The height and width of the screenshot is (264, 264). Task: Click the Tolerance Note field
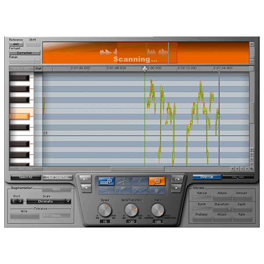(25, 216)
